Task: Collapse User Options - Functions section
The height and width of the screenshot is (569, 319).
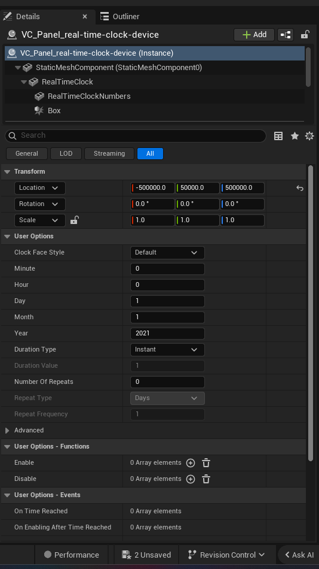Action: coord(7,447)
